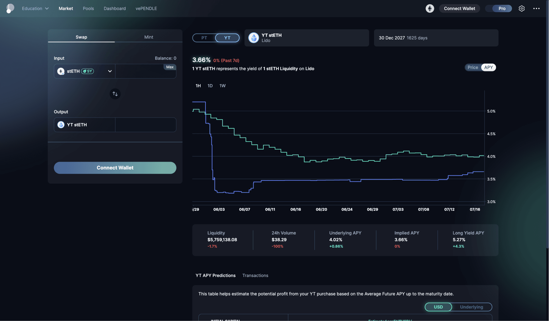Open the YT APY Predictions tab

pyautogui.click(x=216, y=276)
